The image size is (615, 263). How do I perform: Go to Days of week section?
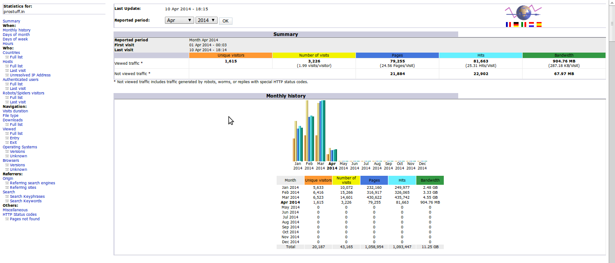pos(15,39)
